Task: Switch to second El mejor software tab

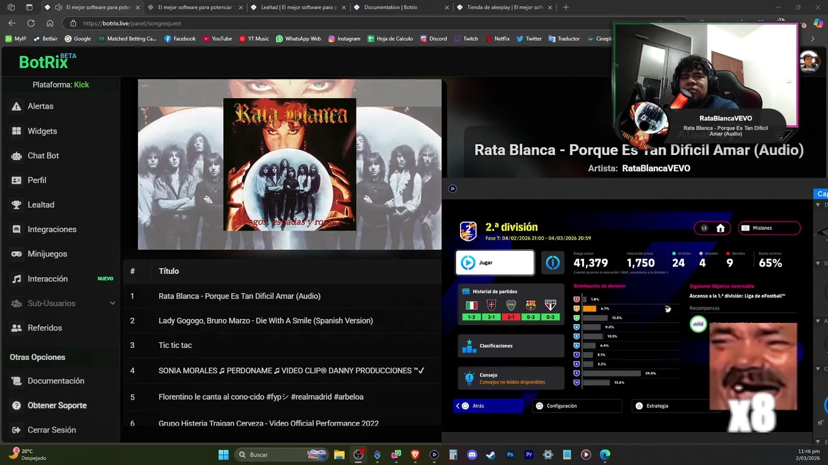Action: tap(196, 7)
